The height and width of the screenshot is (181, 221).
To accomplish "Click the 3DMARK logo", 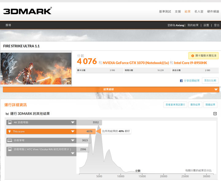I will tap(27, 11).
